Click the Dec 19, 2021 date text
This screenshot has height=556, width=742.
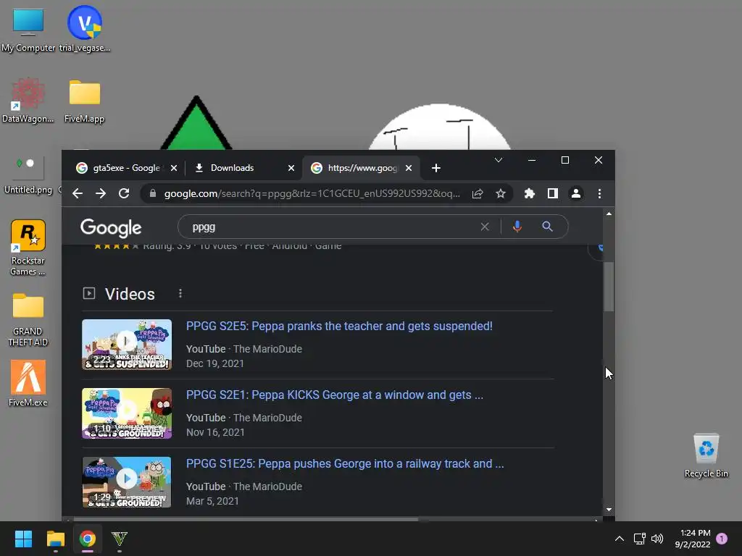click(214, 363)
